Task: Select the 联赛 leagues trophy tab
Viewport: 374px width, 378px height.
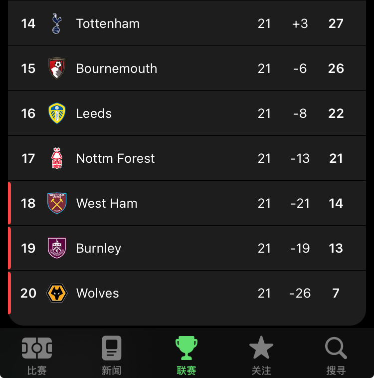Action: pyautogui.click(x=187, y=356)
